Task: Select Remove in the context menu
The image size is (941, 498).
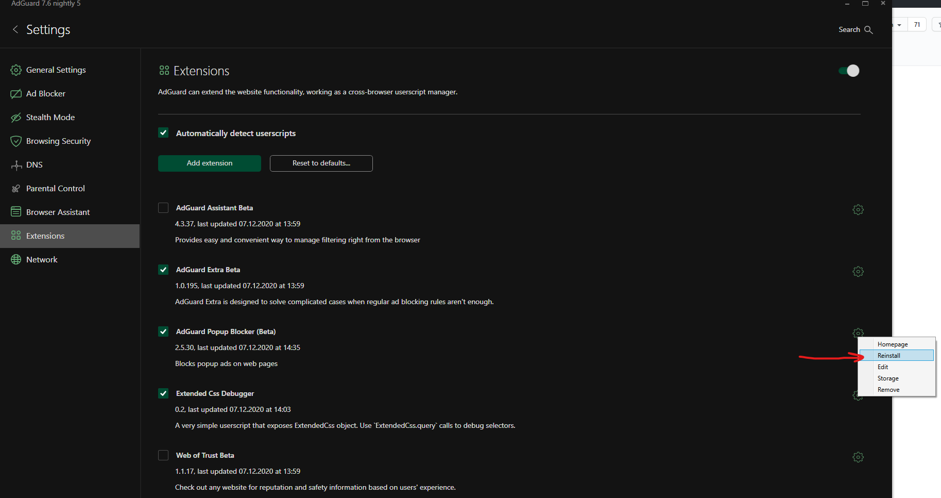Action: click(x=897, y=390)
